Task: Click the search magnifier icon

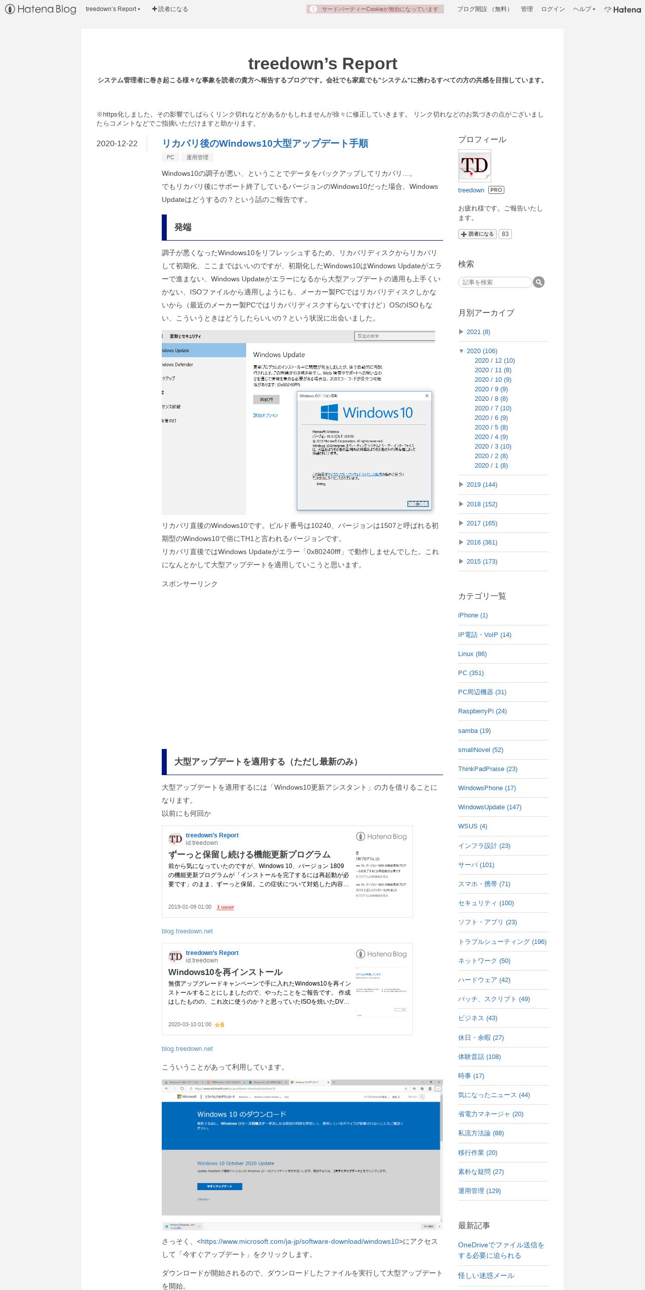Action: pyautogui.click(x=539, y=282)
